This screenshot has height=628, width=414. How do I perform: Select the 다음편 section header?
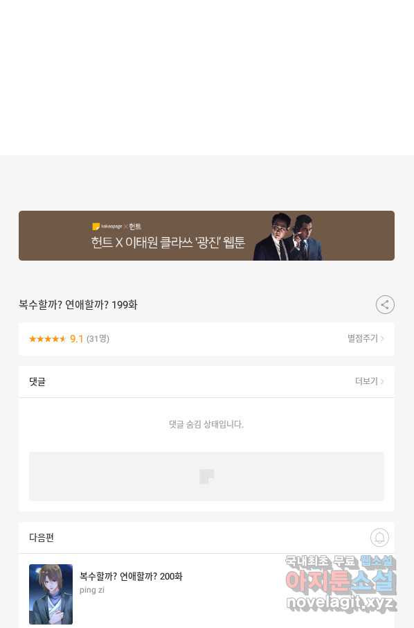[42, 537]
